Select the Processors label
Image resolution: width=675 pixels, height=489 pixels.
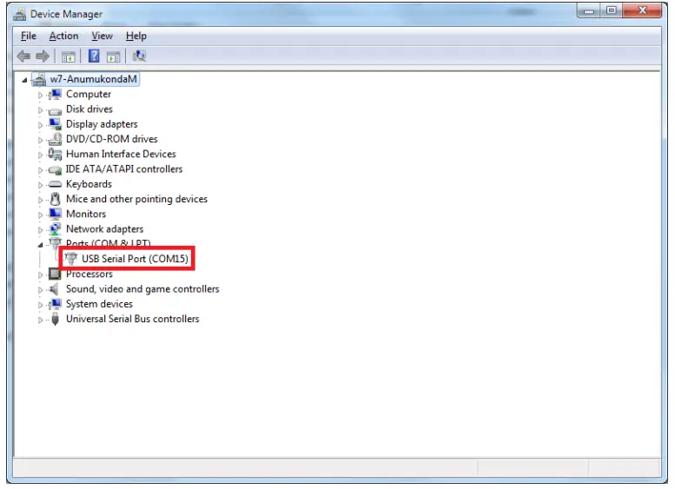89,274
